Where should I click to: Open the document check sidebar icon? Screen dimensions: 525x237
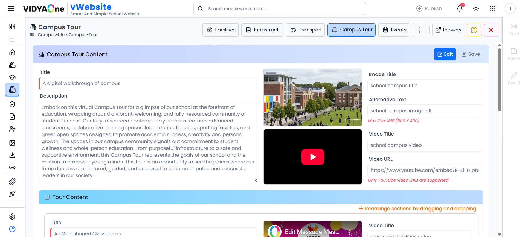[12, 117]
